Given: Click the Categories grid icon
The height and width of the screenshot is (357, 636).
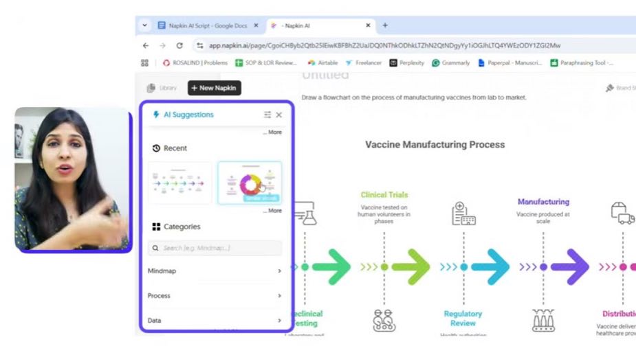Looking at the screenshot, I should point(156,227).
